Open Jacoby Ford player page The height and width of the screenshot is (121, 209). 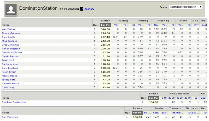[9, 80]
